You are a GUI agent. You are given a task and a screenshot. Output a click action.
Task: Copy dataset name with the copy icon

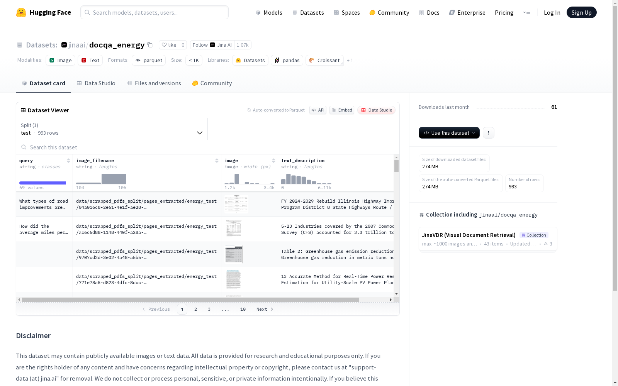150,45
